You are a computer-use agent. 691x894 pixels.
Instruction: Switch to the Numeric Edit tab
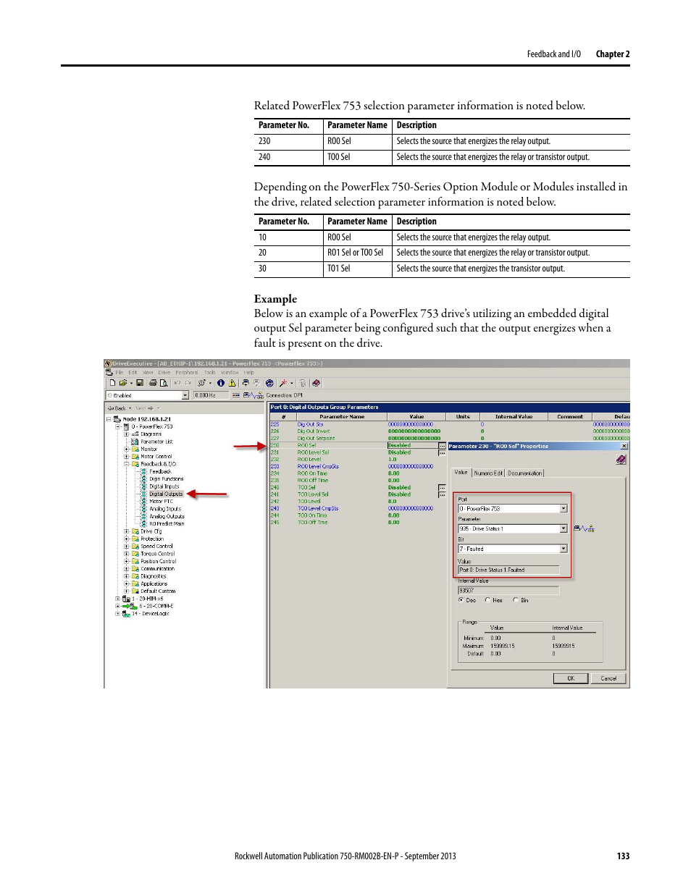point(488,473)
